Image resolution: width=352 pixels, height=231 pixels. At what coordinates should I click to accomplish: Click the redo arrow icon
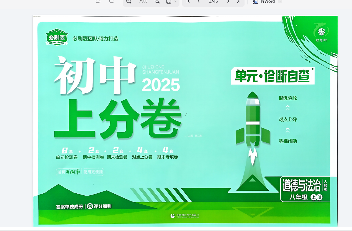111,1
